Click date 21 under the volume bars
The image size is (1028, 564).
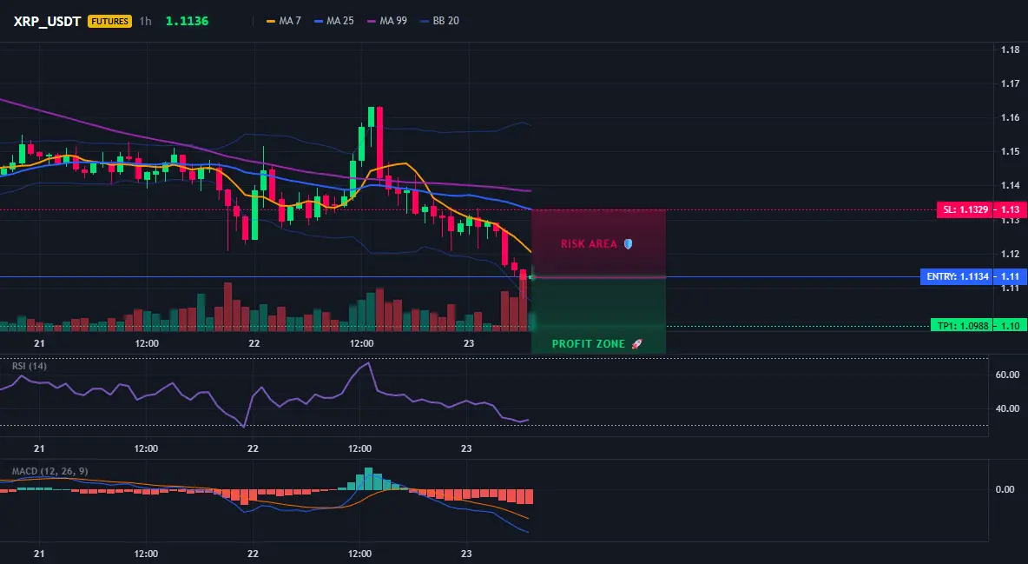(x=39, y=343)
